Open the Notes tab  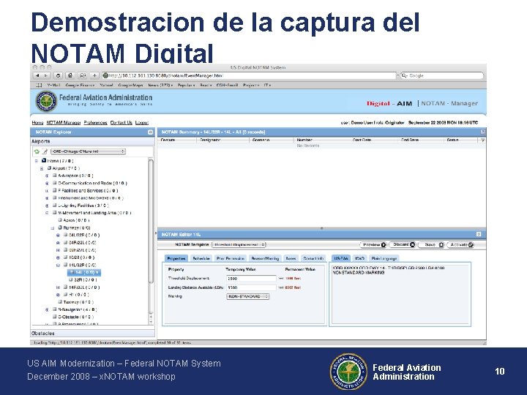291,258
